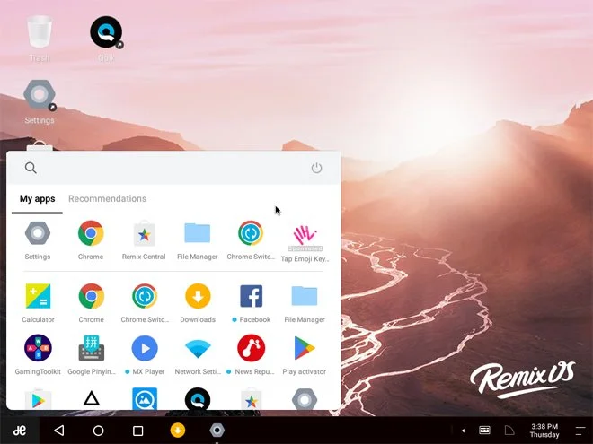Launch MX Player
This screenshot has height=444, width=593.
click(x=145, y=355)
